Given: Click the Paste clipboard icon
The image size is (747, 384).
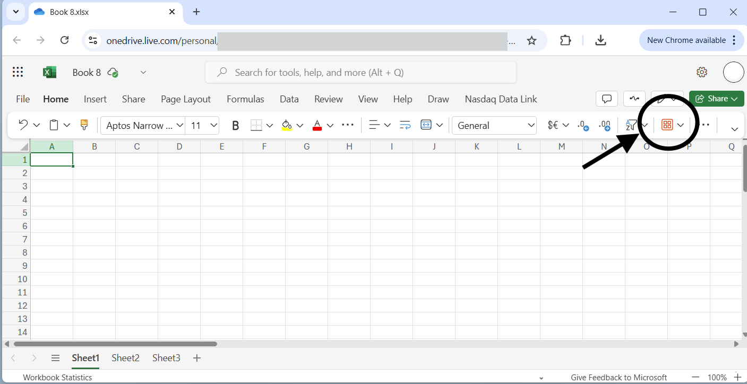Looking at the screenshot, I should (54, 125).
